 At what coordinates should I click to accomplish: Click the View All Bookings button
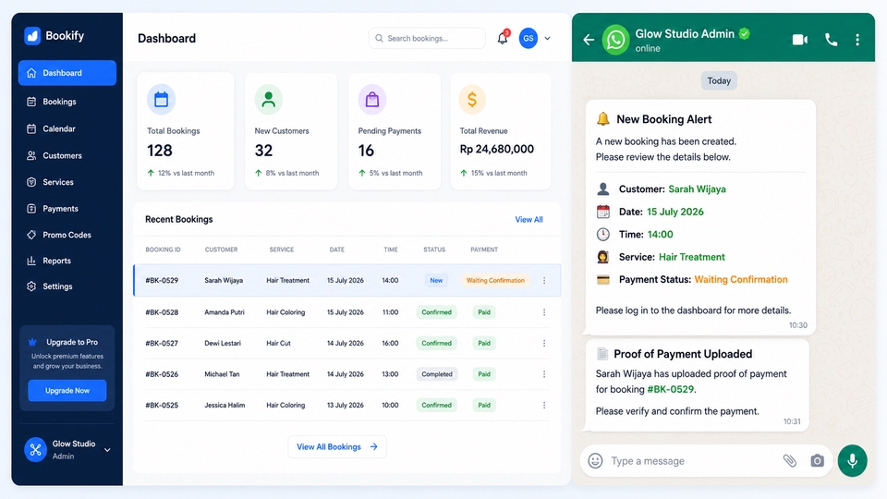pos(337,447)
